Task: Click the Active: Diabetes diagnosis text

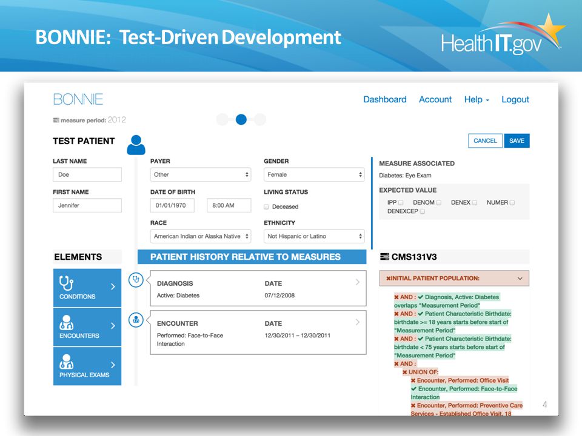Action: coord(178,296)
